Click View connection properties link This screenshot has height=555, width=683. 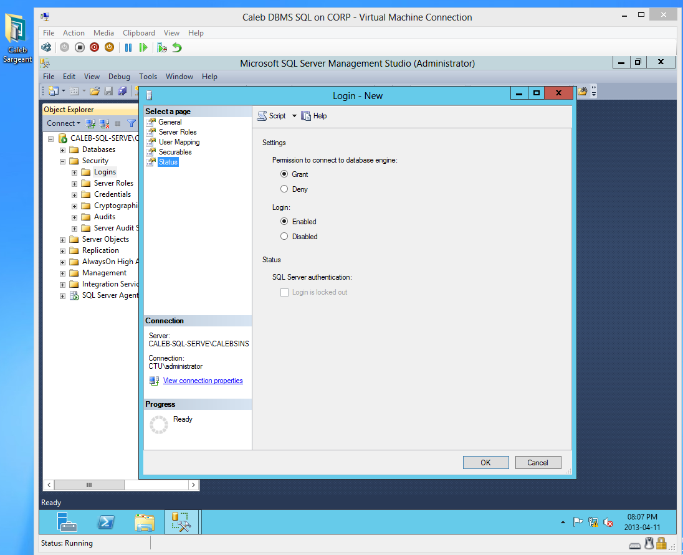click(203, 381)
